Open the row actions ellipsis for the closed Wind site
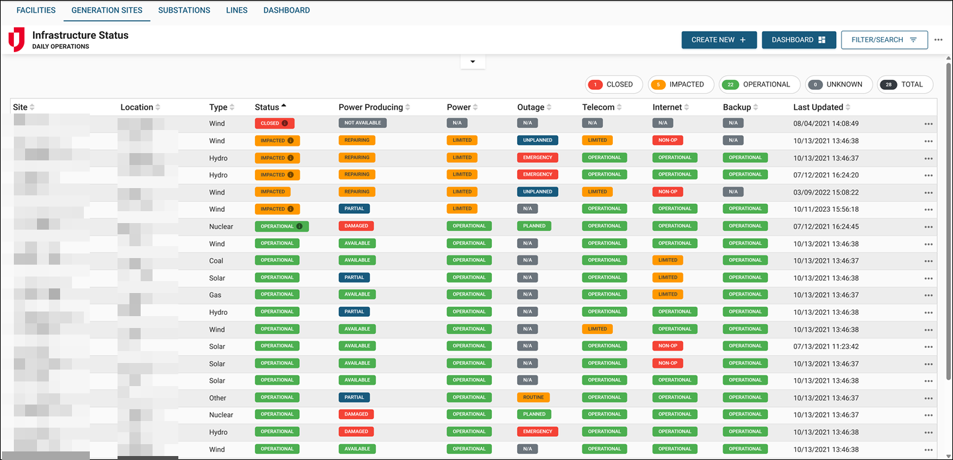The height and width of the screenshot is (460, 953). [x=929, y=123]
